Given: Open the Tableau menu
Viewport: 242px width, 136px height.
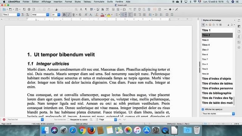Looking at the screenshot, I should click(87, 2).
